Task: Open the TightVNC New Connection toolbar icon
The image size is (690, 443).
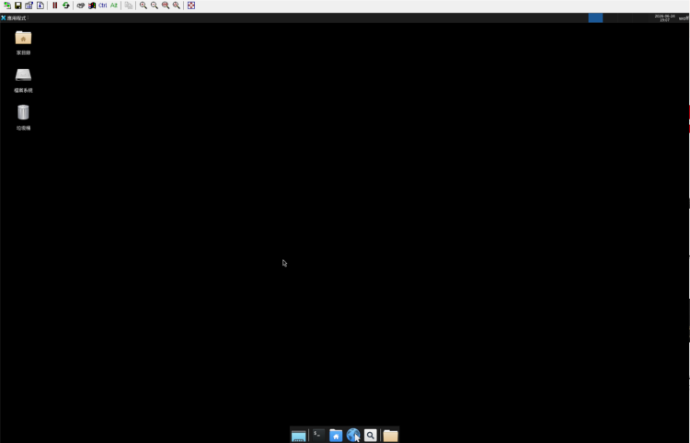Action: pyautogui.click(x=7, y=6)
